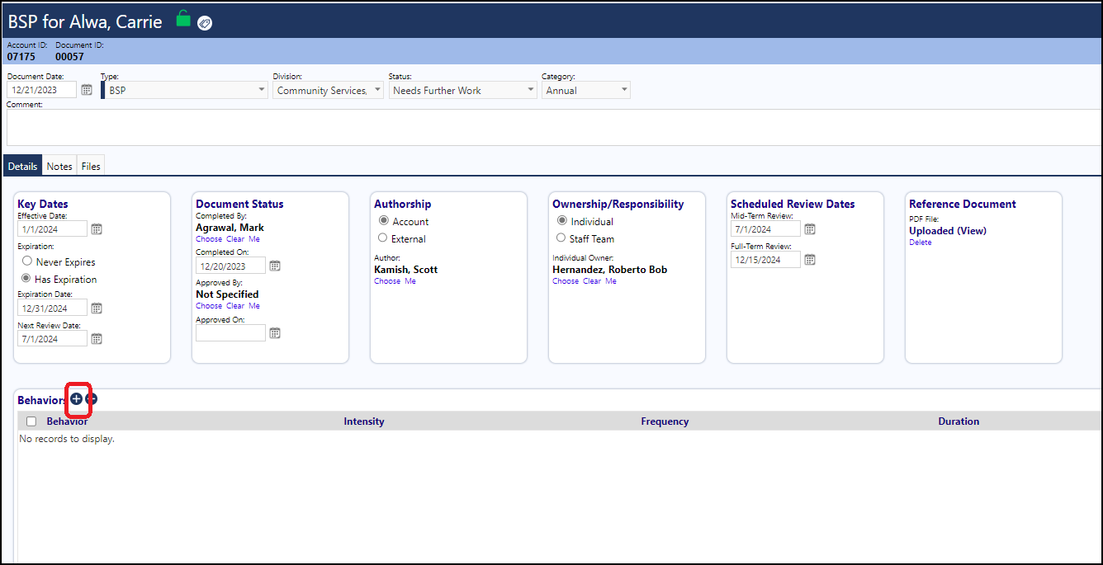Click the Effective Date field 1/1/2024

[52, 229]
